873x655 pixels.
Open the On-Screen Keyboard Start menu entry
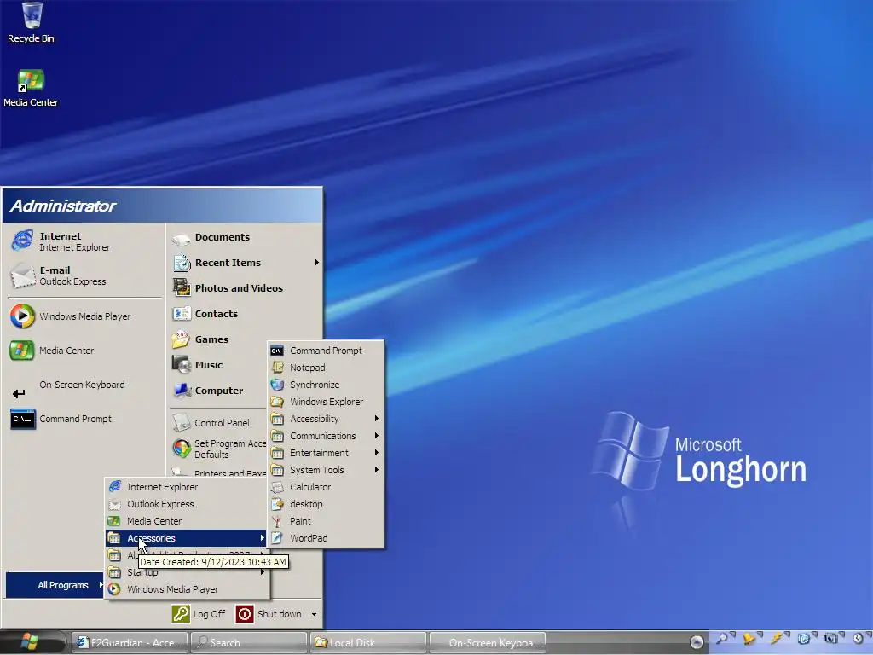84,385
